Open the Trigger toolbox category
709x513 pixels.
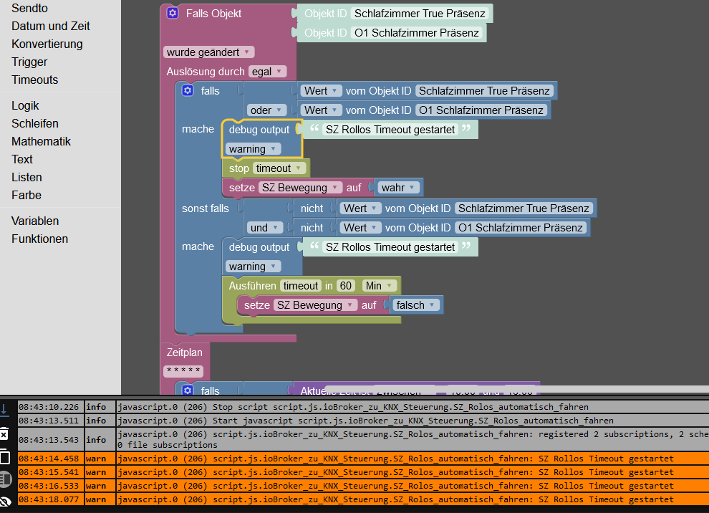[29, 62]
